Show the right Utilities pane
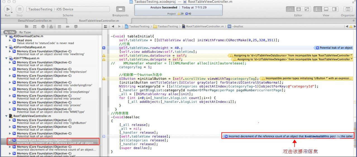 tap(334, 9)
